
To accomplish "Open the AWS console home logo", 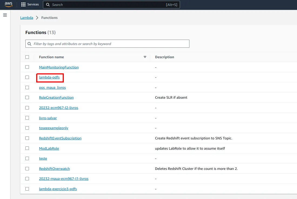I will point(9,5).
